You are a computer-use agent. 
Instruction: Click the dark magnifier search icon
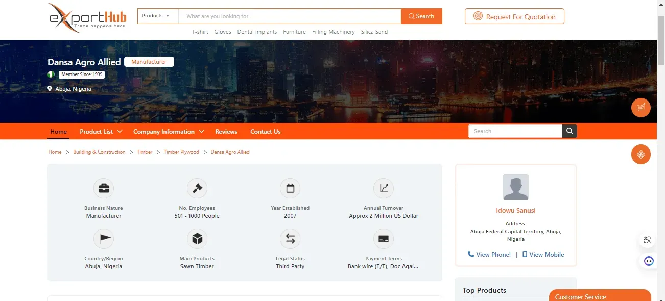(569, 131)
